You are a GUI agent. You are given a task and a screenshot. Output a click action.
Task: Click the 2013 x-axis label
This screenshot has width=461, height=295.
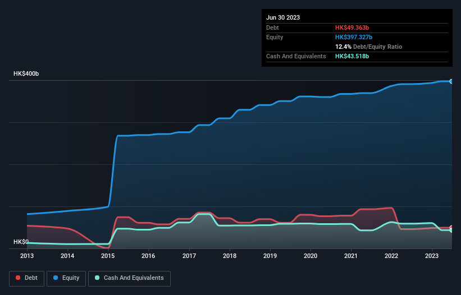point(27,256)
